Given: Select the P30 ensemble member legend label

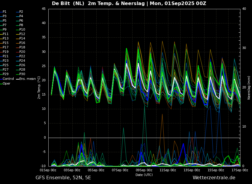Looking at the screenshot, I should [22, 74].
